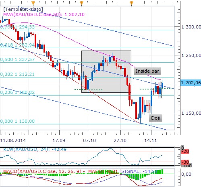Select the 0,000 1 130,08 Fibonacci level label
The height and width of the screenshot is (187, 201).
tap(17, 121)
